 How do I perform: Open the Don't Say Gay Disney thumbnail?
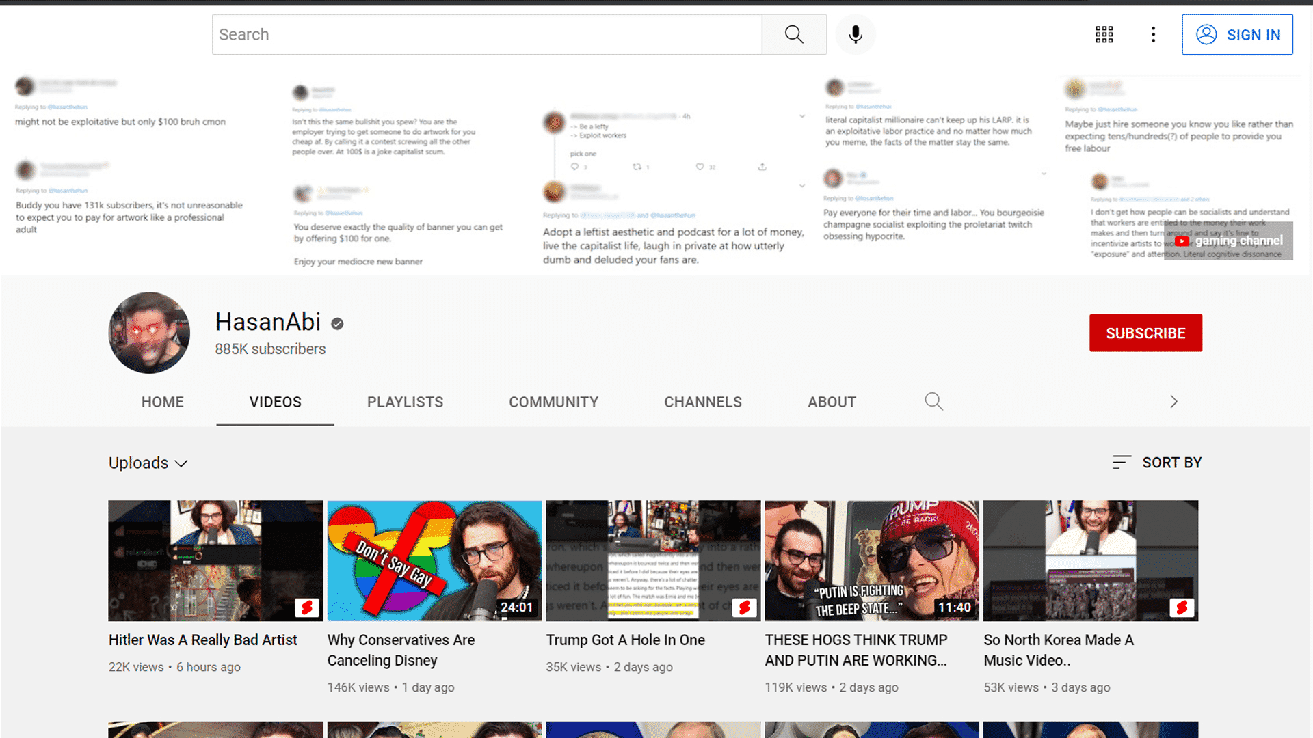(434, 560)
